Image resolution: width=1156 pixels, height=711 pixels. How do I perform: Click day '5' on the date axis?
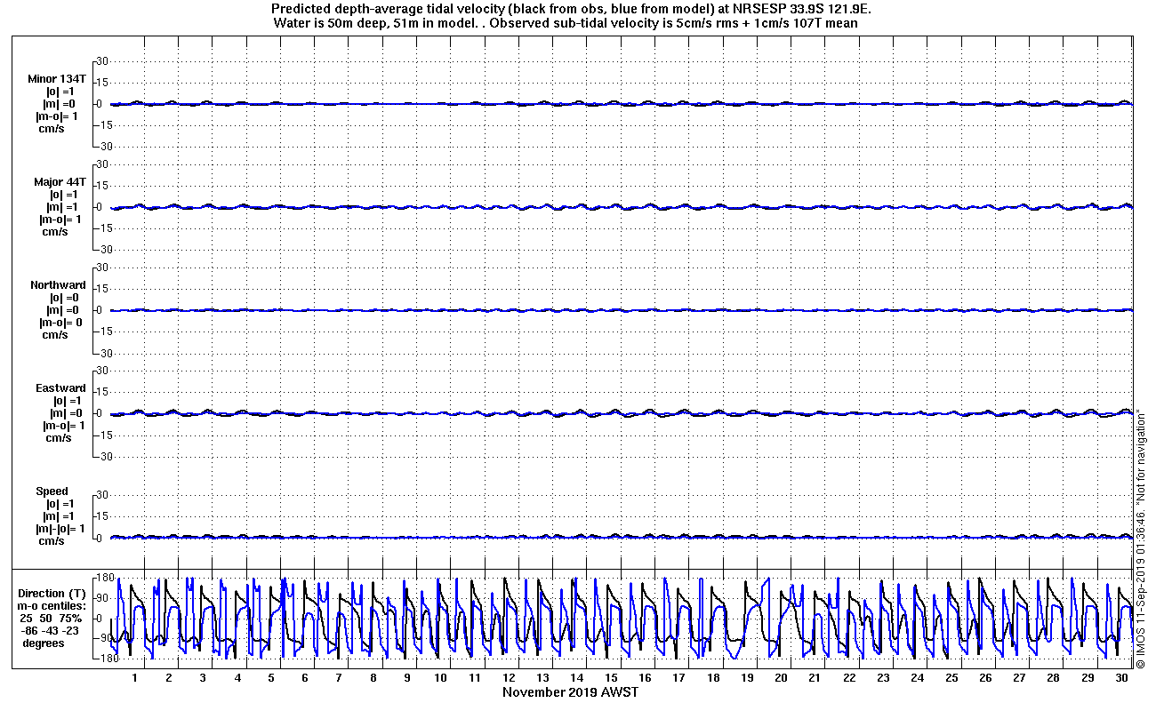click(x=271, y=678)
